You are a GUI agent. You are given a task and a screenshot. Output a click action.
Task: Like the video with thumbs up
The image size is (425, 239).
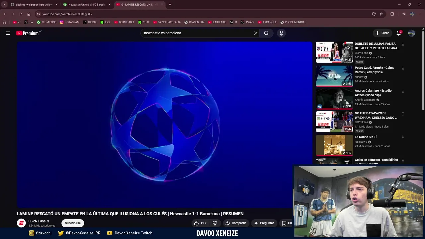tap(200, 223)
